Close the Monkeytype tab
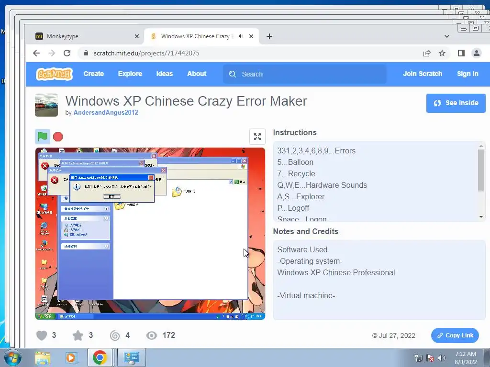490x367 pixels. pos(136,36)
